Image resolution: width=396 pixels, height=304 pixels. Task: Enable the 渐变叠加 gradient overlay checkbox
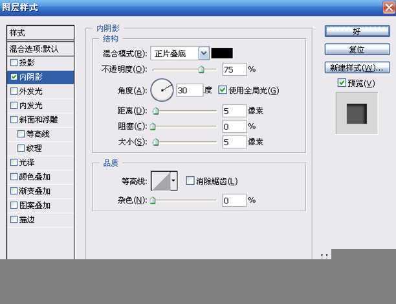coord(14,191)
